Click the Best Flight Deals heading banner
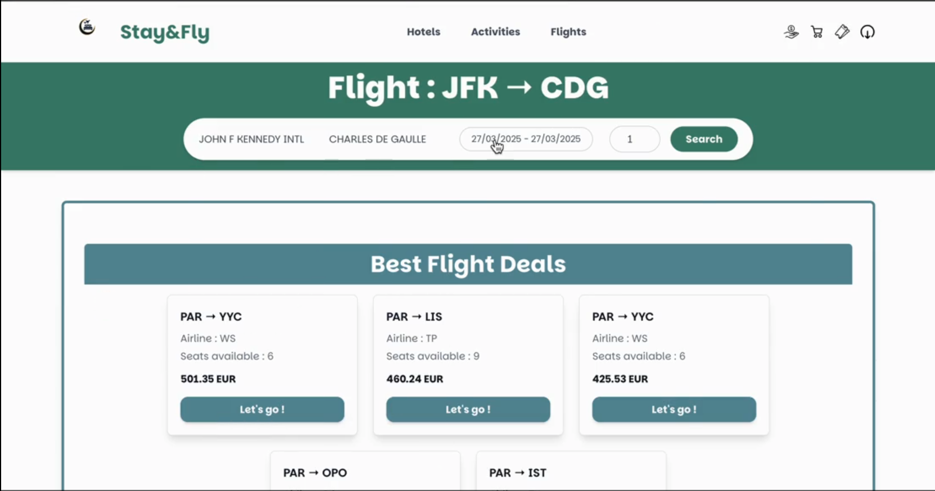Screen dimensions: 935x491 [x=468, y=264]
